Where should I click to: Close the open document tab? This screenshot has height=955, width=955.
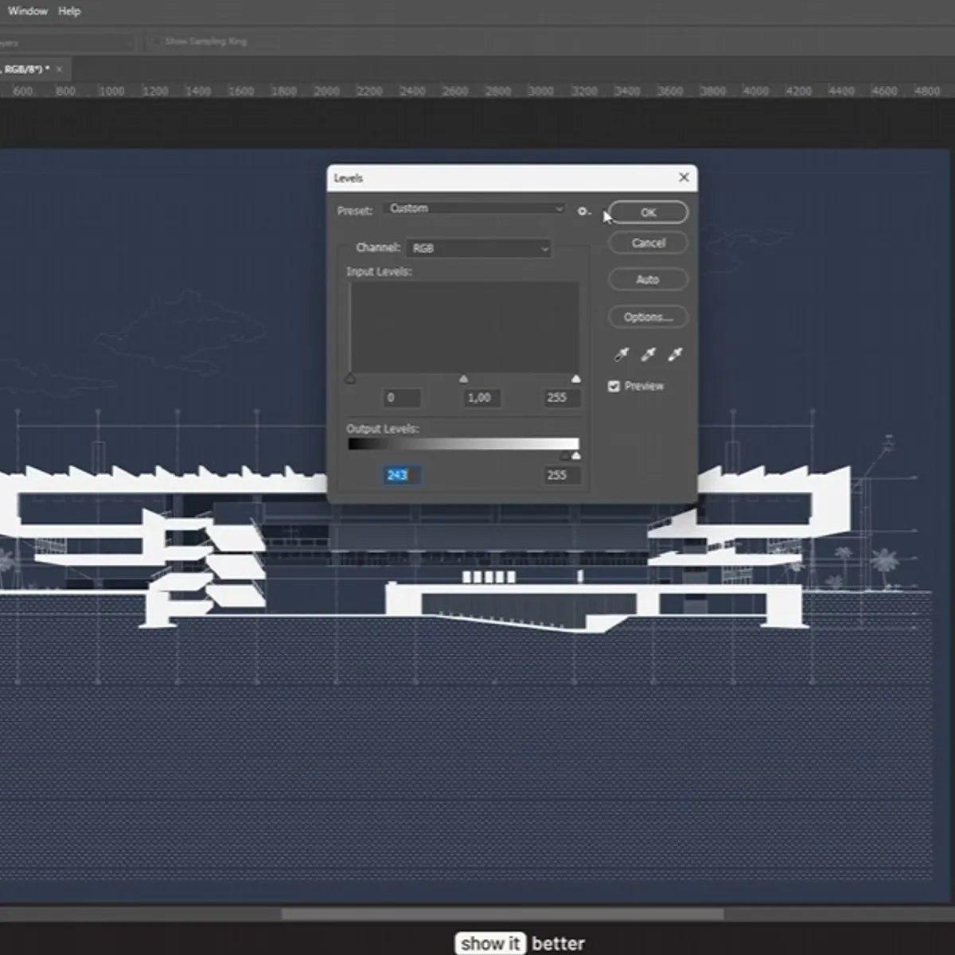(x=59, y=70)
